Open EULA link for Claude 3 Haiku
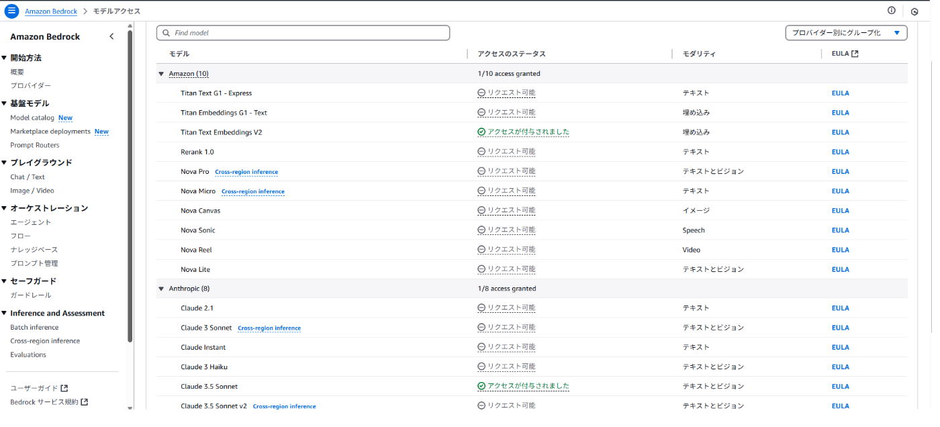Viewport: 940px width, 427px height. click(840, 367)
